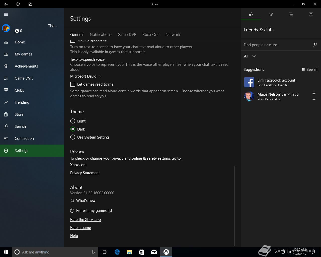
Task: Add Major Nelson as a friend
Action: 314,94
